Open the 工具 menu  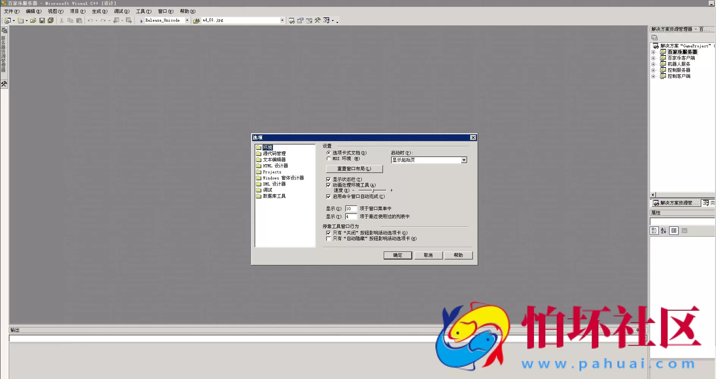[x=143, y=11]
